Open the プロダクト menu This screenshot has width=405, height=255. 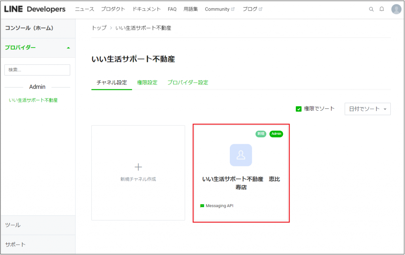(113, 9)
